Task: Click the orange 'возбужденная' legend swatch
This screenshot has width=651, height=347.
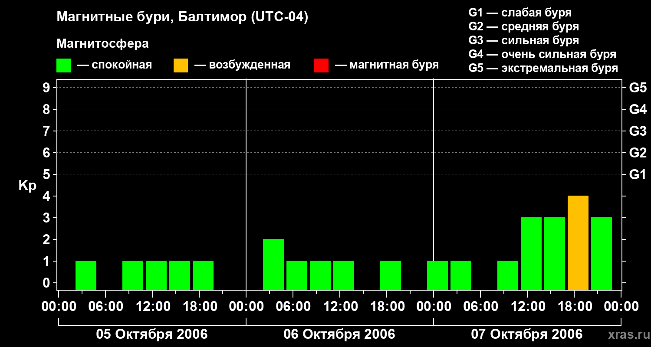Action: coord(181,65)
